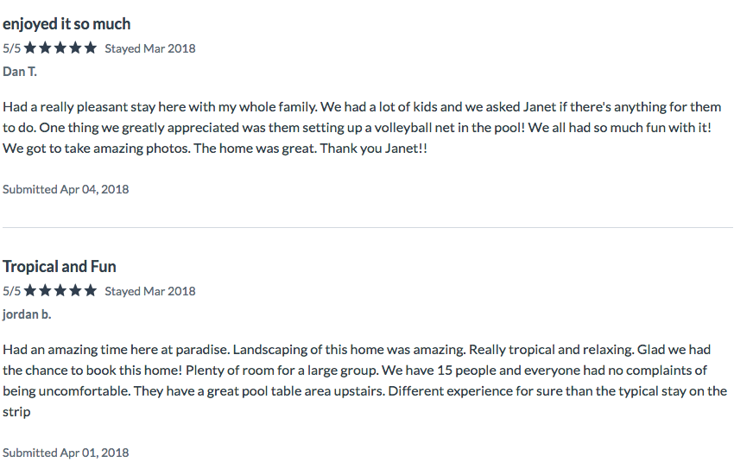The image size is (734, 469).
Task: Click third star in jordan b. rating
Action: tap(60, 291)
